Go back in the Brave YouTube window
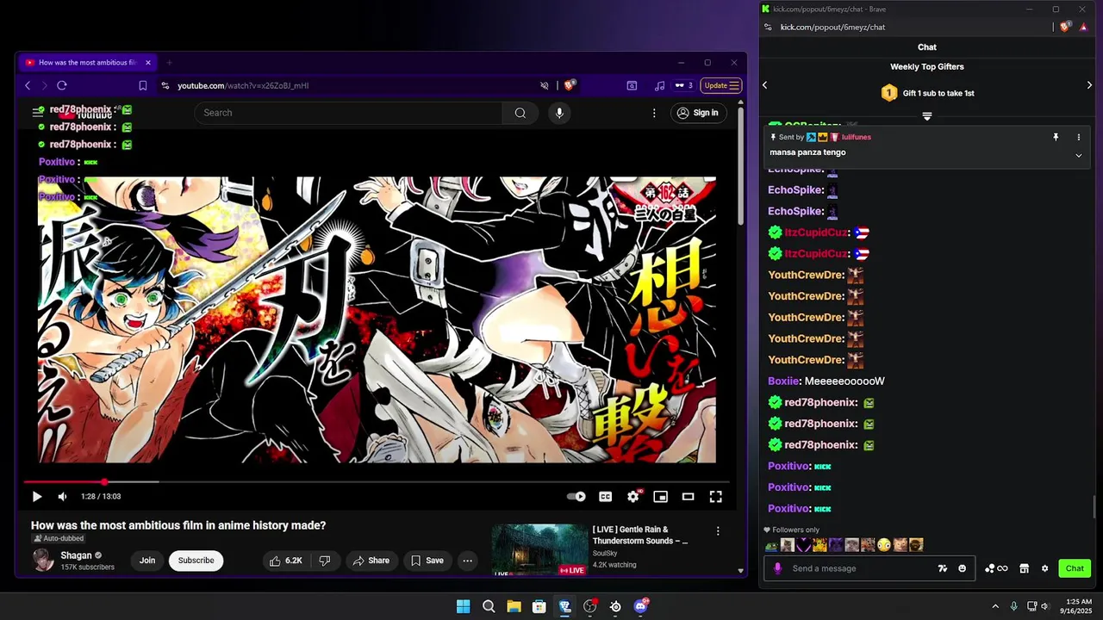The image size is (1103, 620). pyautogui.click(x=28, y=85)
